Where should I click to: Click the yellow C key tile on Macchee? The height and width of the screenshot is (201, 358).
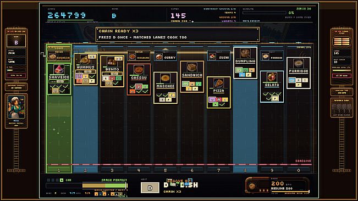point(172,95)
